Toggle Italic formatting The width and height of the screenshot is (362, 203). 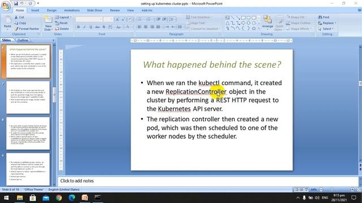(84, 27)
